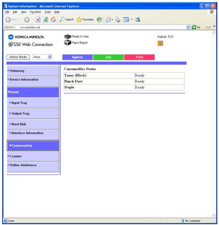Click the PageScope Web Connection logo
The image size is (219, 225).
tap(30, 44)
